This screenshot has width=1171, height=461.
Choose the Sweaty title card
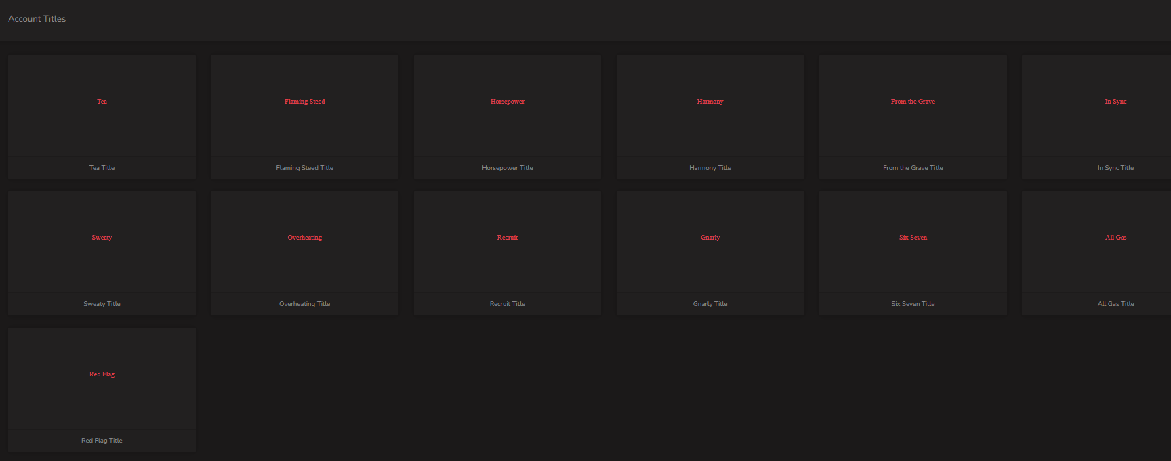(102, 253)
